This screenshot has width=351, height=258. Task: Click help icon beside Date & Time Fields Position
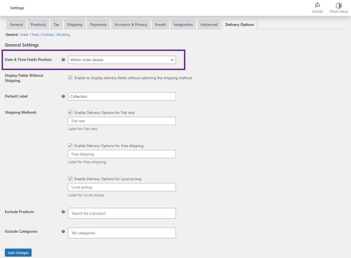click(63, 60)
